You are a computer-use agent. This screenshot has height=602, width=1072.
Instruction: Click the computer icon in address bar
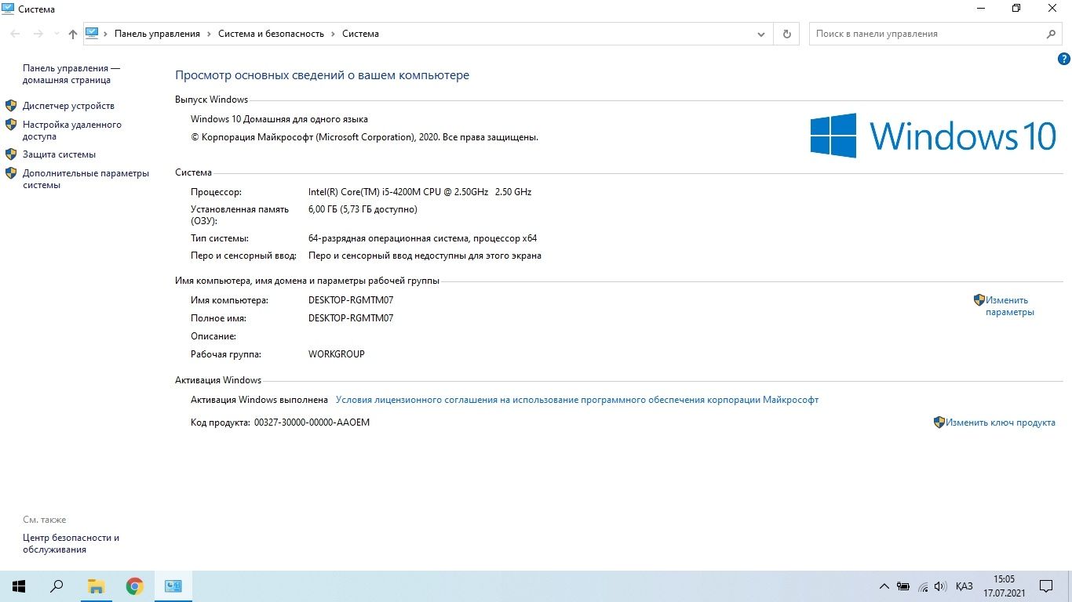[x=92, y=34]
